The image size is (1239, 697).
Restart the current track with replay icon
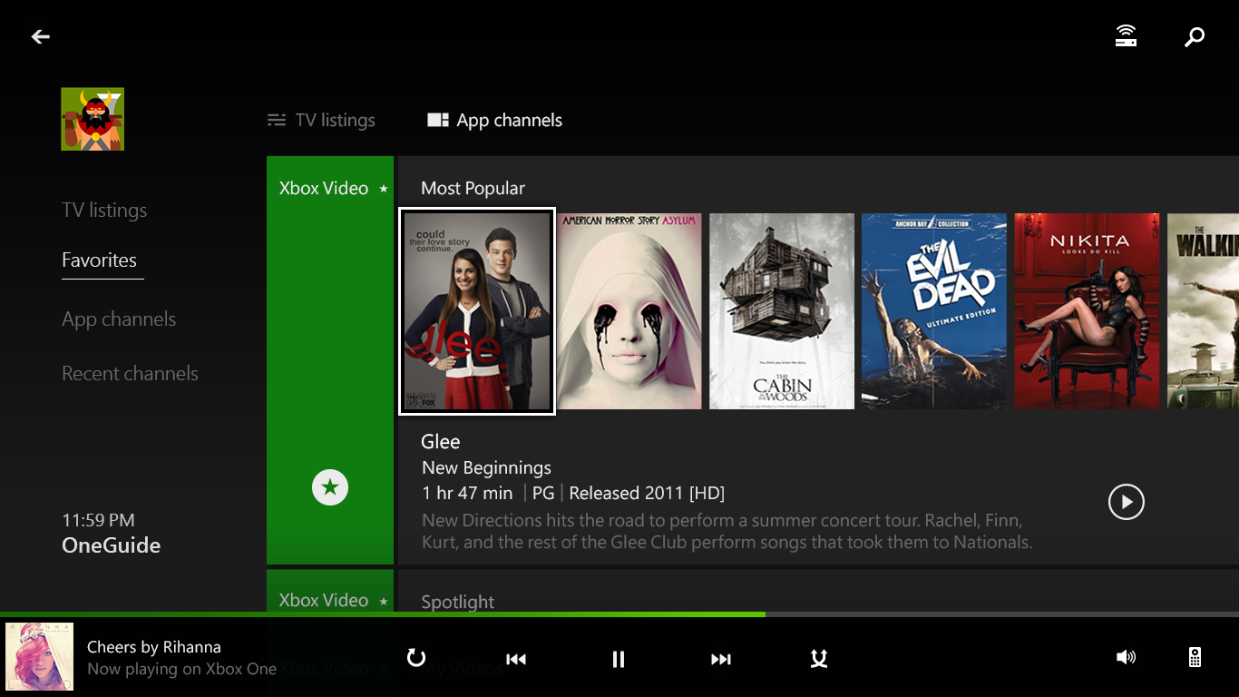click(x=416, y=659)
